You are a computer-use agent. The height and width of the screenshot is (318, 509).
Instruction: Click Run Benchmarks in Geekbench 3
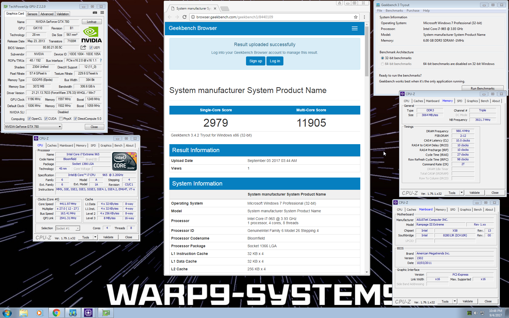[482, 88]
